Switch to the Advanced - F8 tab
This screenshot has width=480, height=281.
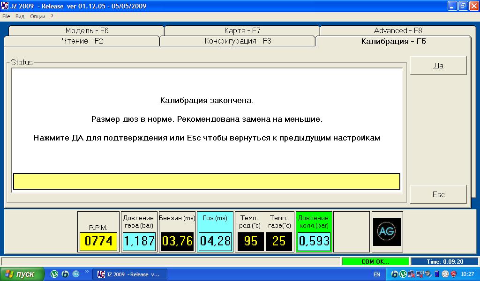point(397,30)
